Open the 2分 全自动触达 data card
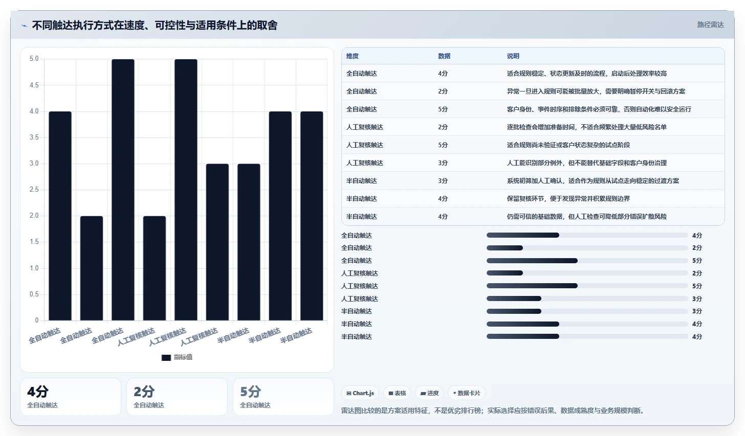This screenshot has width=745, height=436. coord(177,397)
